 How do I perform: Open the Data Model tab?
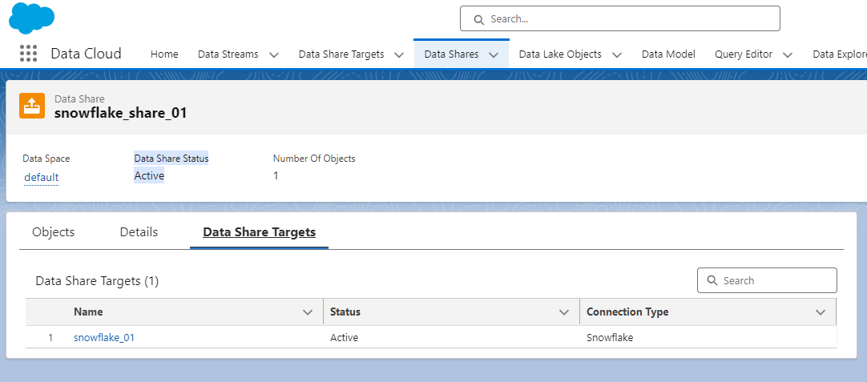668,54
